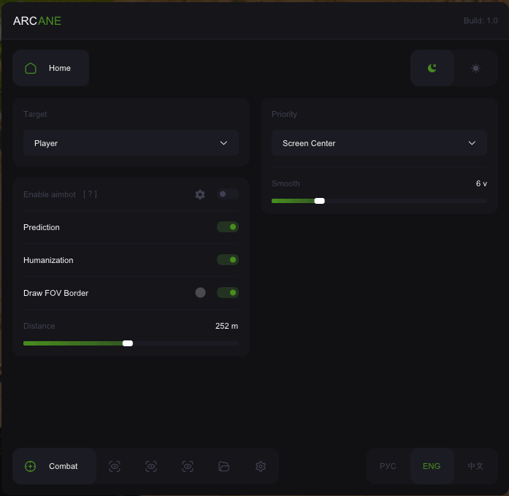The height and width of the screenshot is (496, 509).
Task: Open the Priority Screen Center dropdown
Action: [379, 143]
